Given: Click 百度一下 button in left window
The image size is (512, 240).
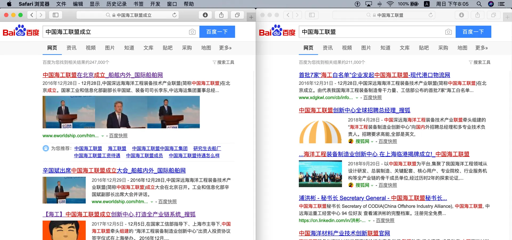Looking at the screenshot, I should [x=217, y=32].
